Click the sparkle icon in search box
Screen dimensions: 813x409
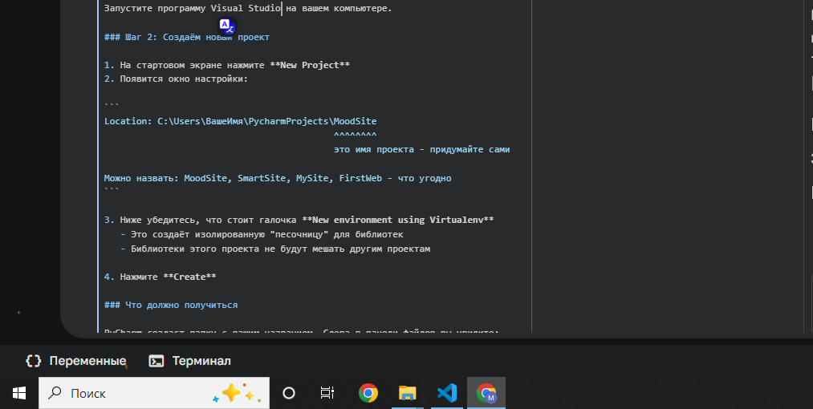236,394
